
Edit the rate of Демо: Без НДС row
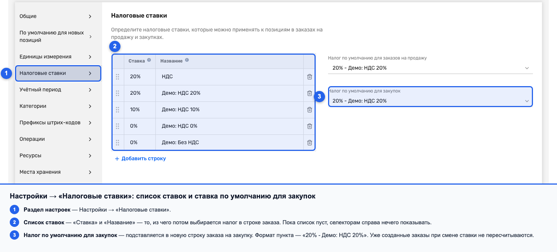pyautogui.click(x=140, y=143)
